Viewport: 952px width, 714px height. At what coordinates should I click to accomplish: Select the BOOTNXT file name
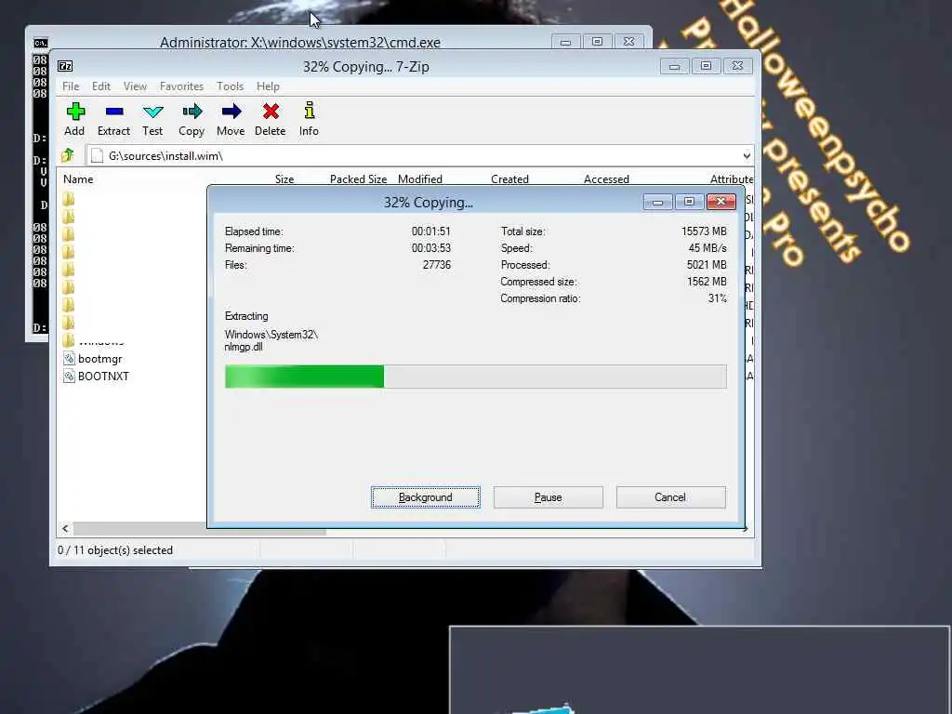coord(103,377)
